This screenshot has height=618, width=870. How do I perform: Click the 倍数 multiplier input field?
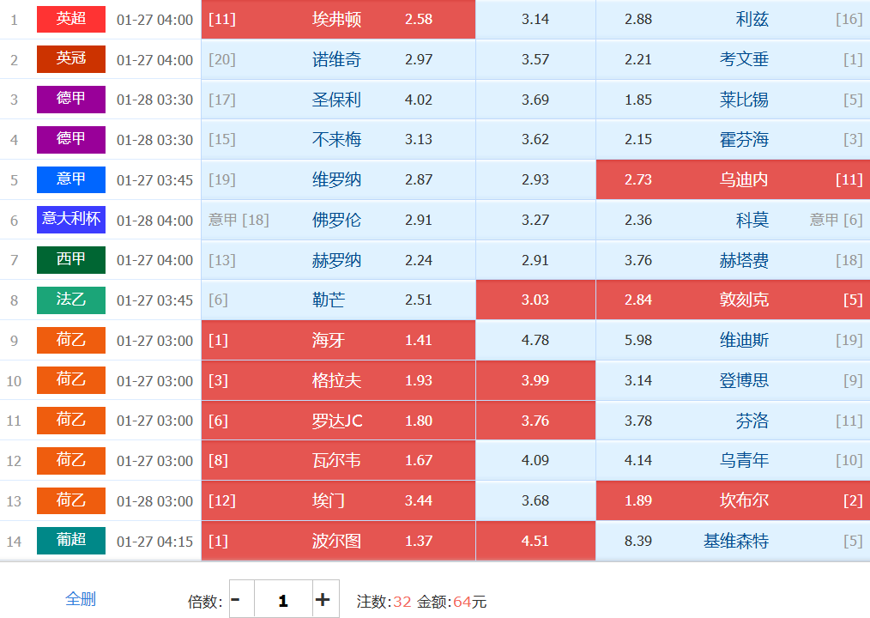tap(282, 599)
